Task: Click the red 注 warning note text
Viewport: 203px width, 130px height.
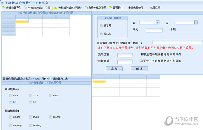Action: click(145, 48)
